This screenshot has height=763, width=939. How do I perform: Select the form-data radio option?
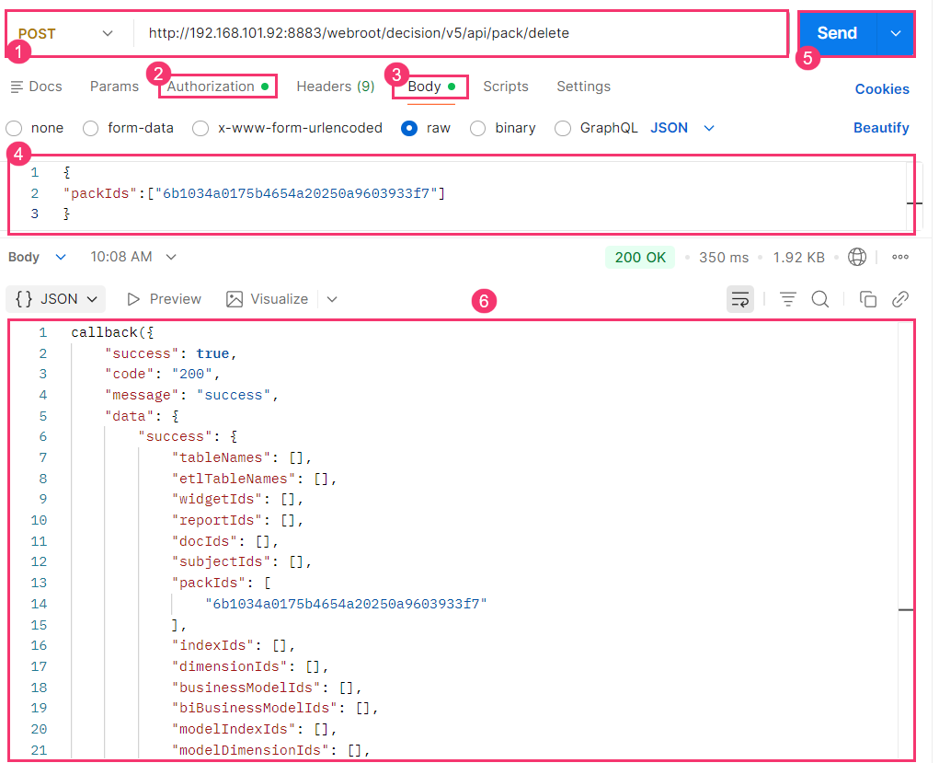tap(91, 128)
